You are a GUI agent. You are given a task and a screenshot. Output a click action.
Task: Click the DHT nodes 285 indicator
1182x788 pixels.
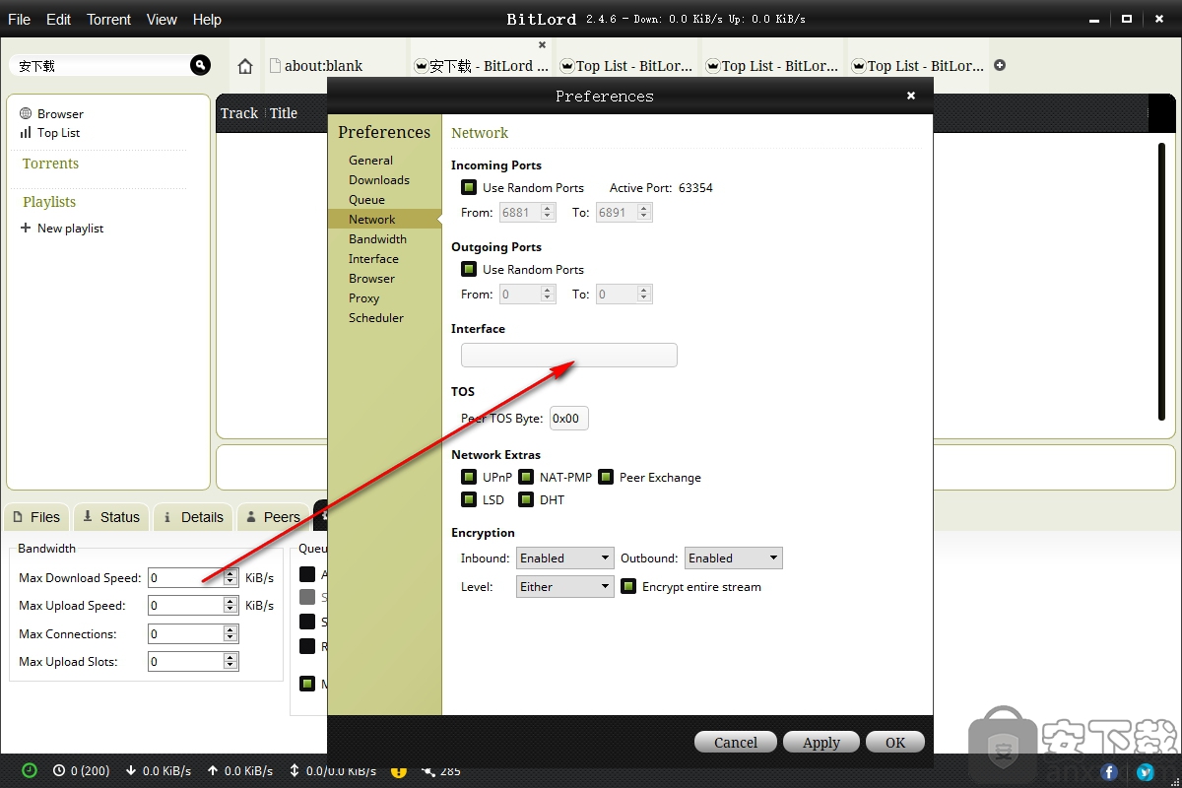441,770
